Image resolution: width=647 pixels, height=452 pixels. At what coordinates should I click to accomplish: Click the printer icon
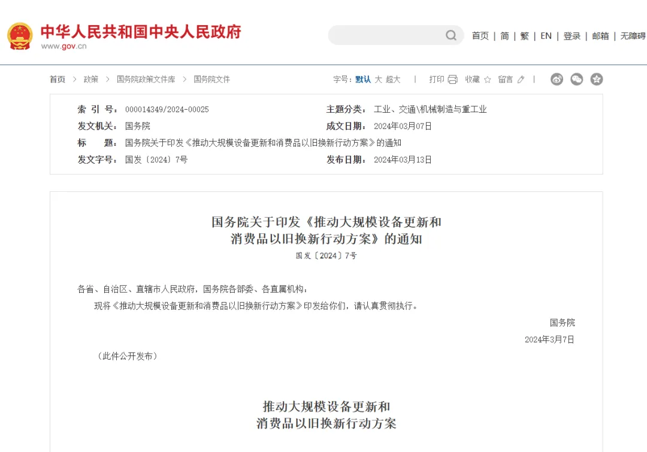click(452, 79)
